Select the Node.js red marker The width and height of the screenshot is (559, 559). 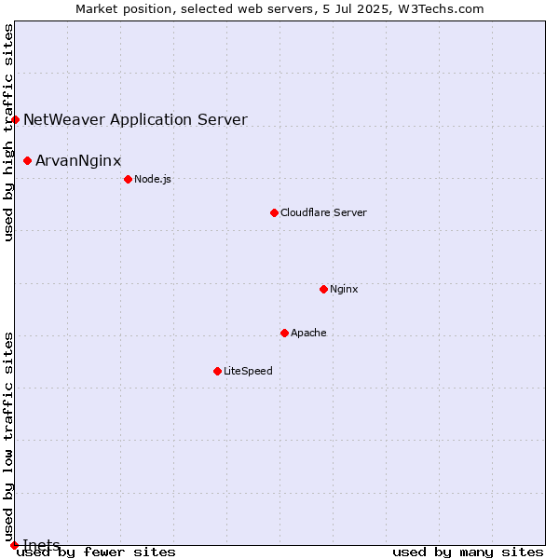pos(128,179)
